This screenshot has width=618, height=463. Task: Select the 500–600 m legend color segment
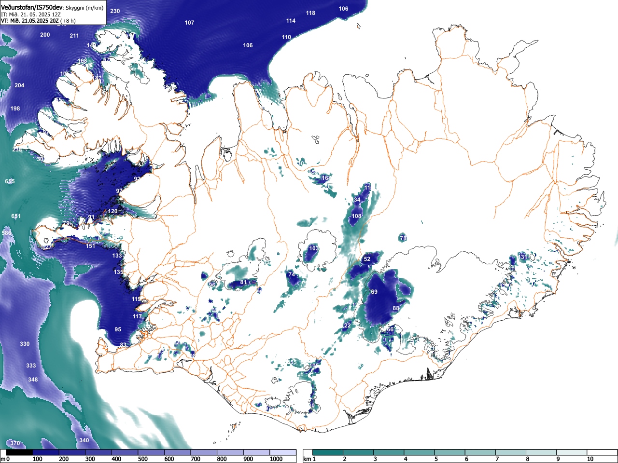(152, 452)
